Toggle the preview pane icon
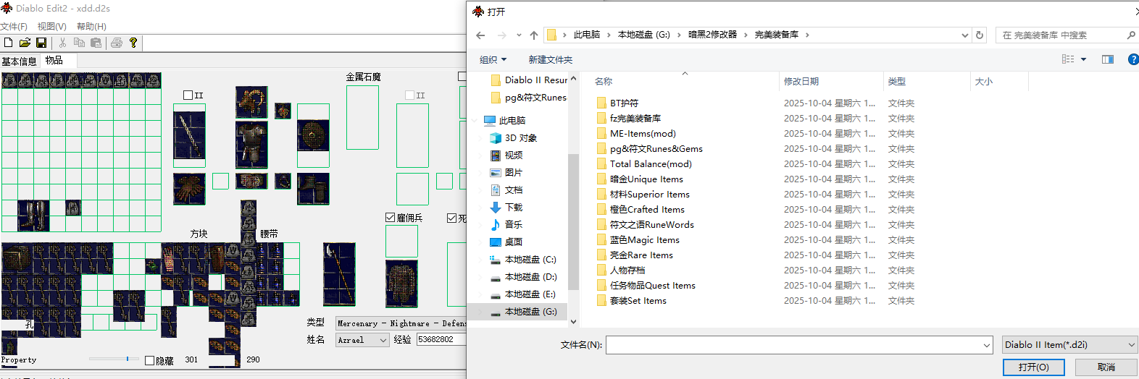1139x379 pixels. point(1107,59)
